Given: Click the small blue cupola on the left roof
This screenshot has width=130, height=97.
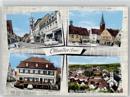Looking at the screenshot, I should pos(71,22).
